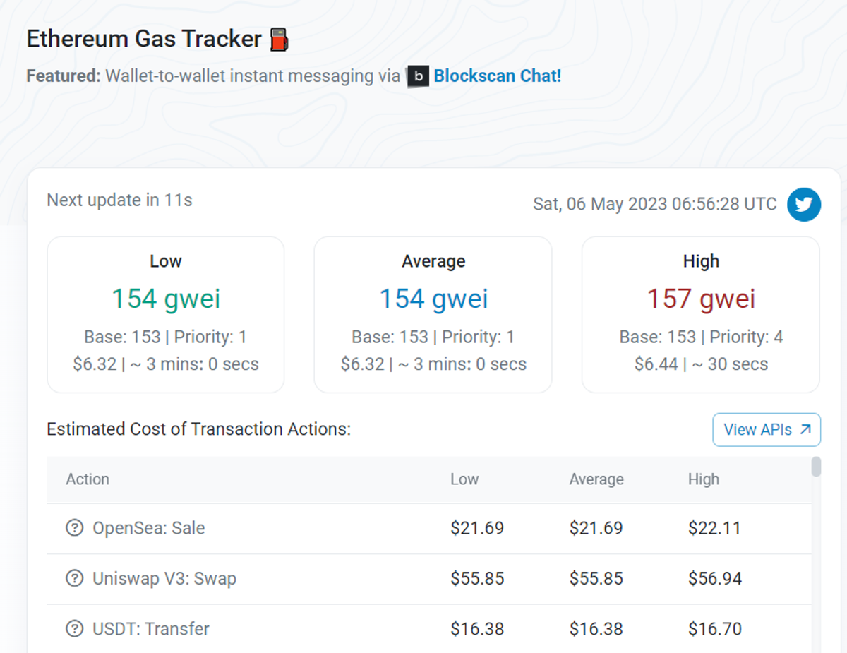Click help icon beside OpenSea: Sale
Image resolution: width=847 pixels, height=653 pixels.
point(74,528)
